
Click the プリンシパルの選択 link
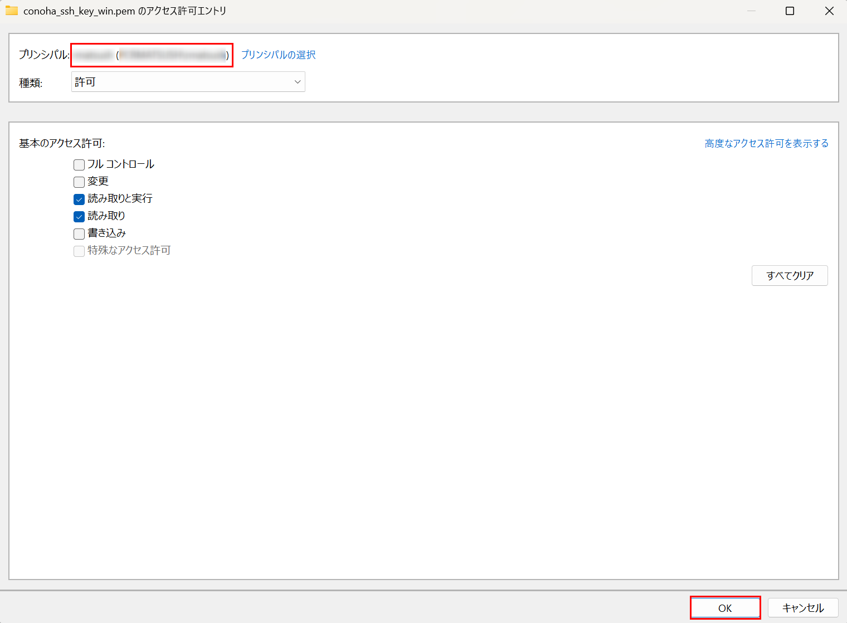[x=278, y=55]
